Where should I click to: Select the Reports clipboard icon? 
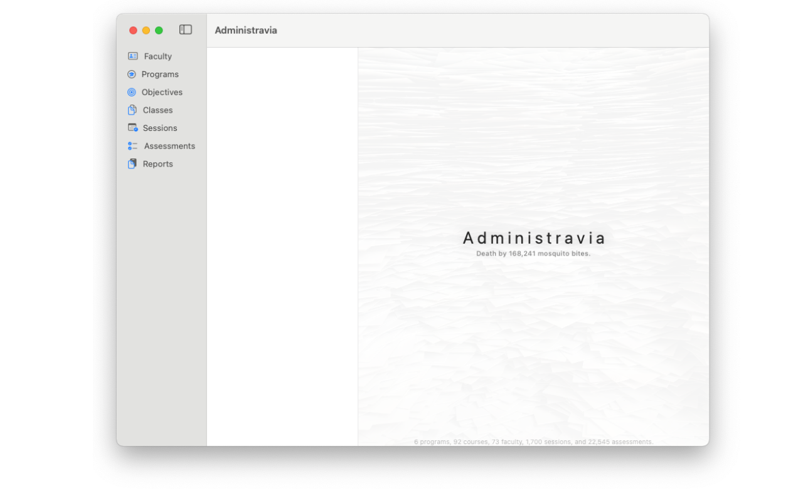coord(132,163)
